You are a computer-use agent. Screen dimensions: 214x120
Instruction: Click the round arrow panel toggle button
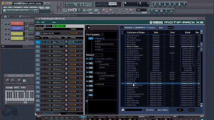[x=88, y=28]
